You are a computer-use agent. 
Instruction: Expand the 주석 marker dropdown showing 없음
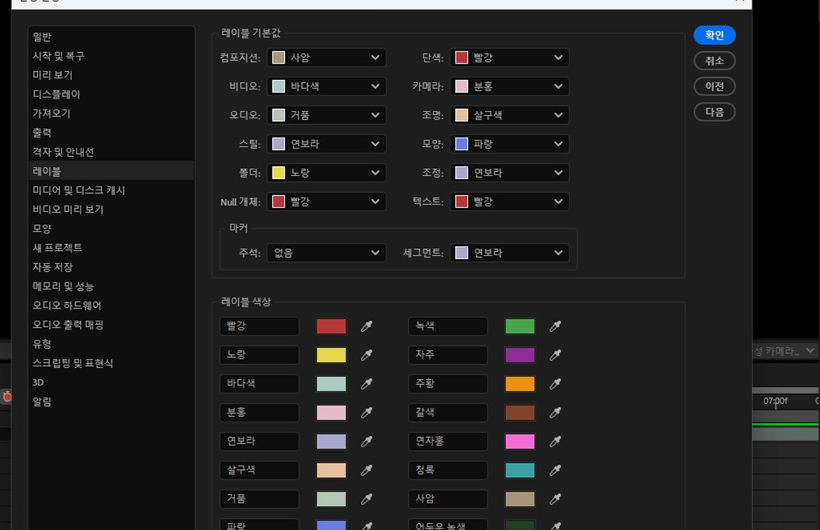(x=326, y=252)
